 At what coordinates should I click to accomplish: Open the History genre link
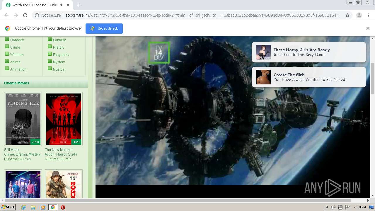point(59,47)
